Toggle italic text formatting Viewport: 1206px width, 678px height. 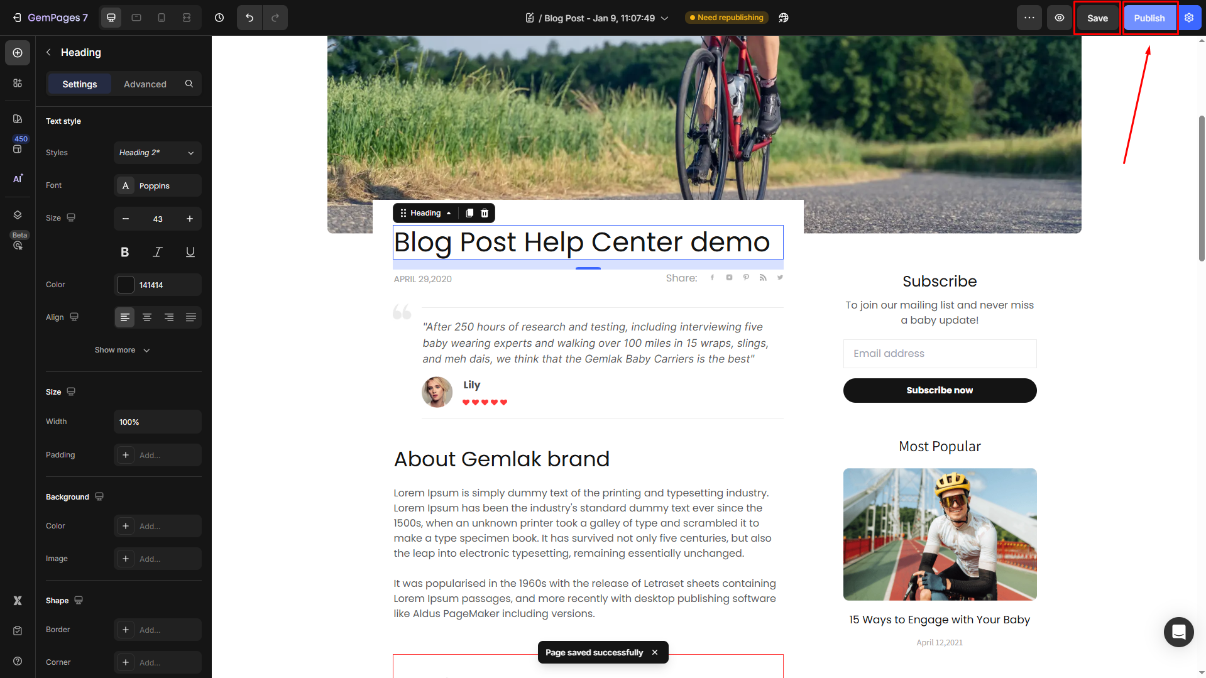pyautogui.click(x=158, y=252)
